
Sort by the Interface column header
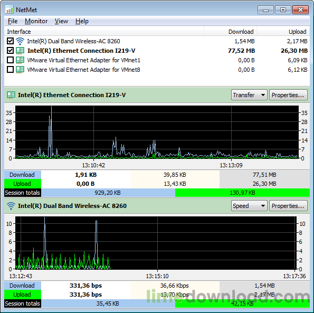click(104, 32)
